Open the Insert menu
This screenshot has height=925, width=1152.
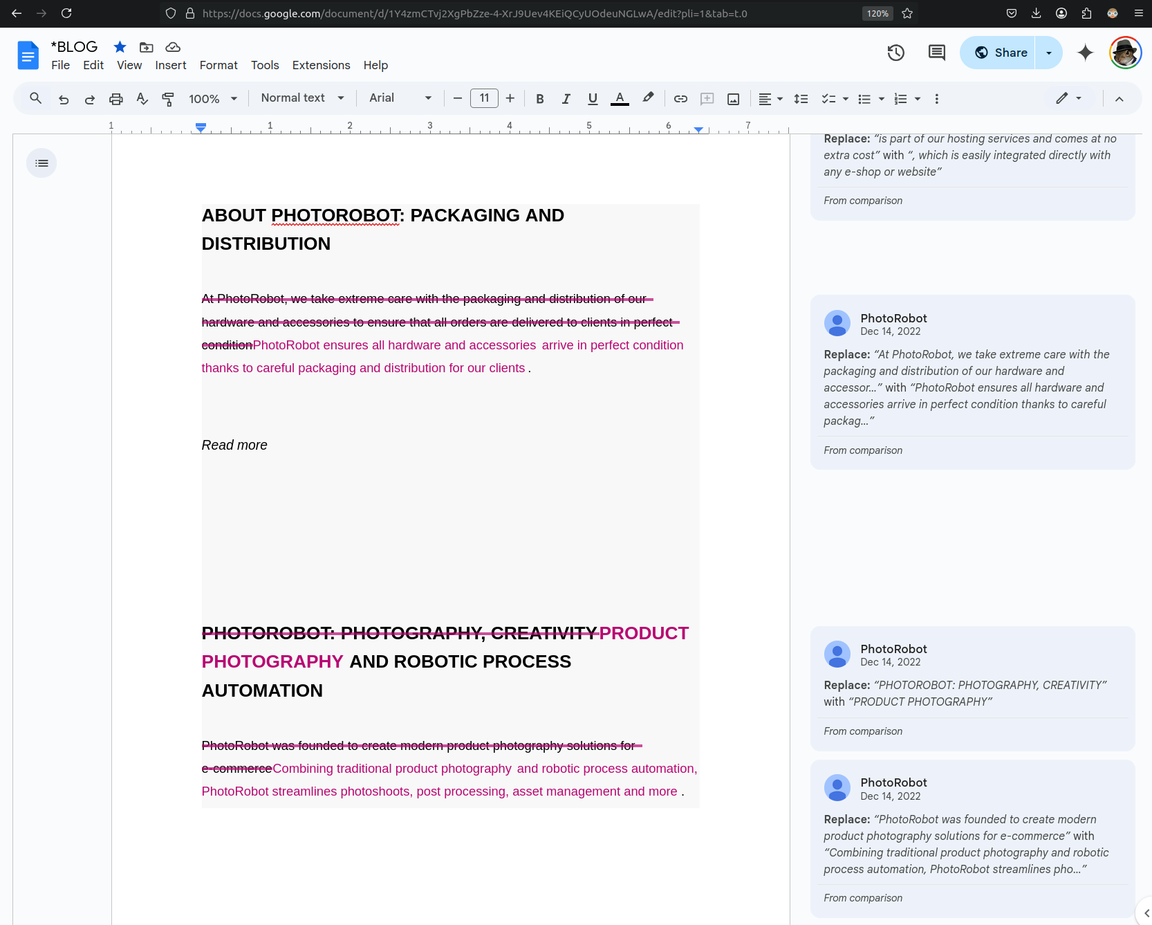point(171,65)
